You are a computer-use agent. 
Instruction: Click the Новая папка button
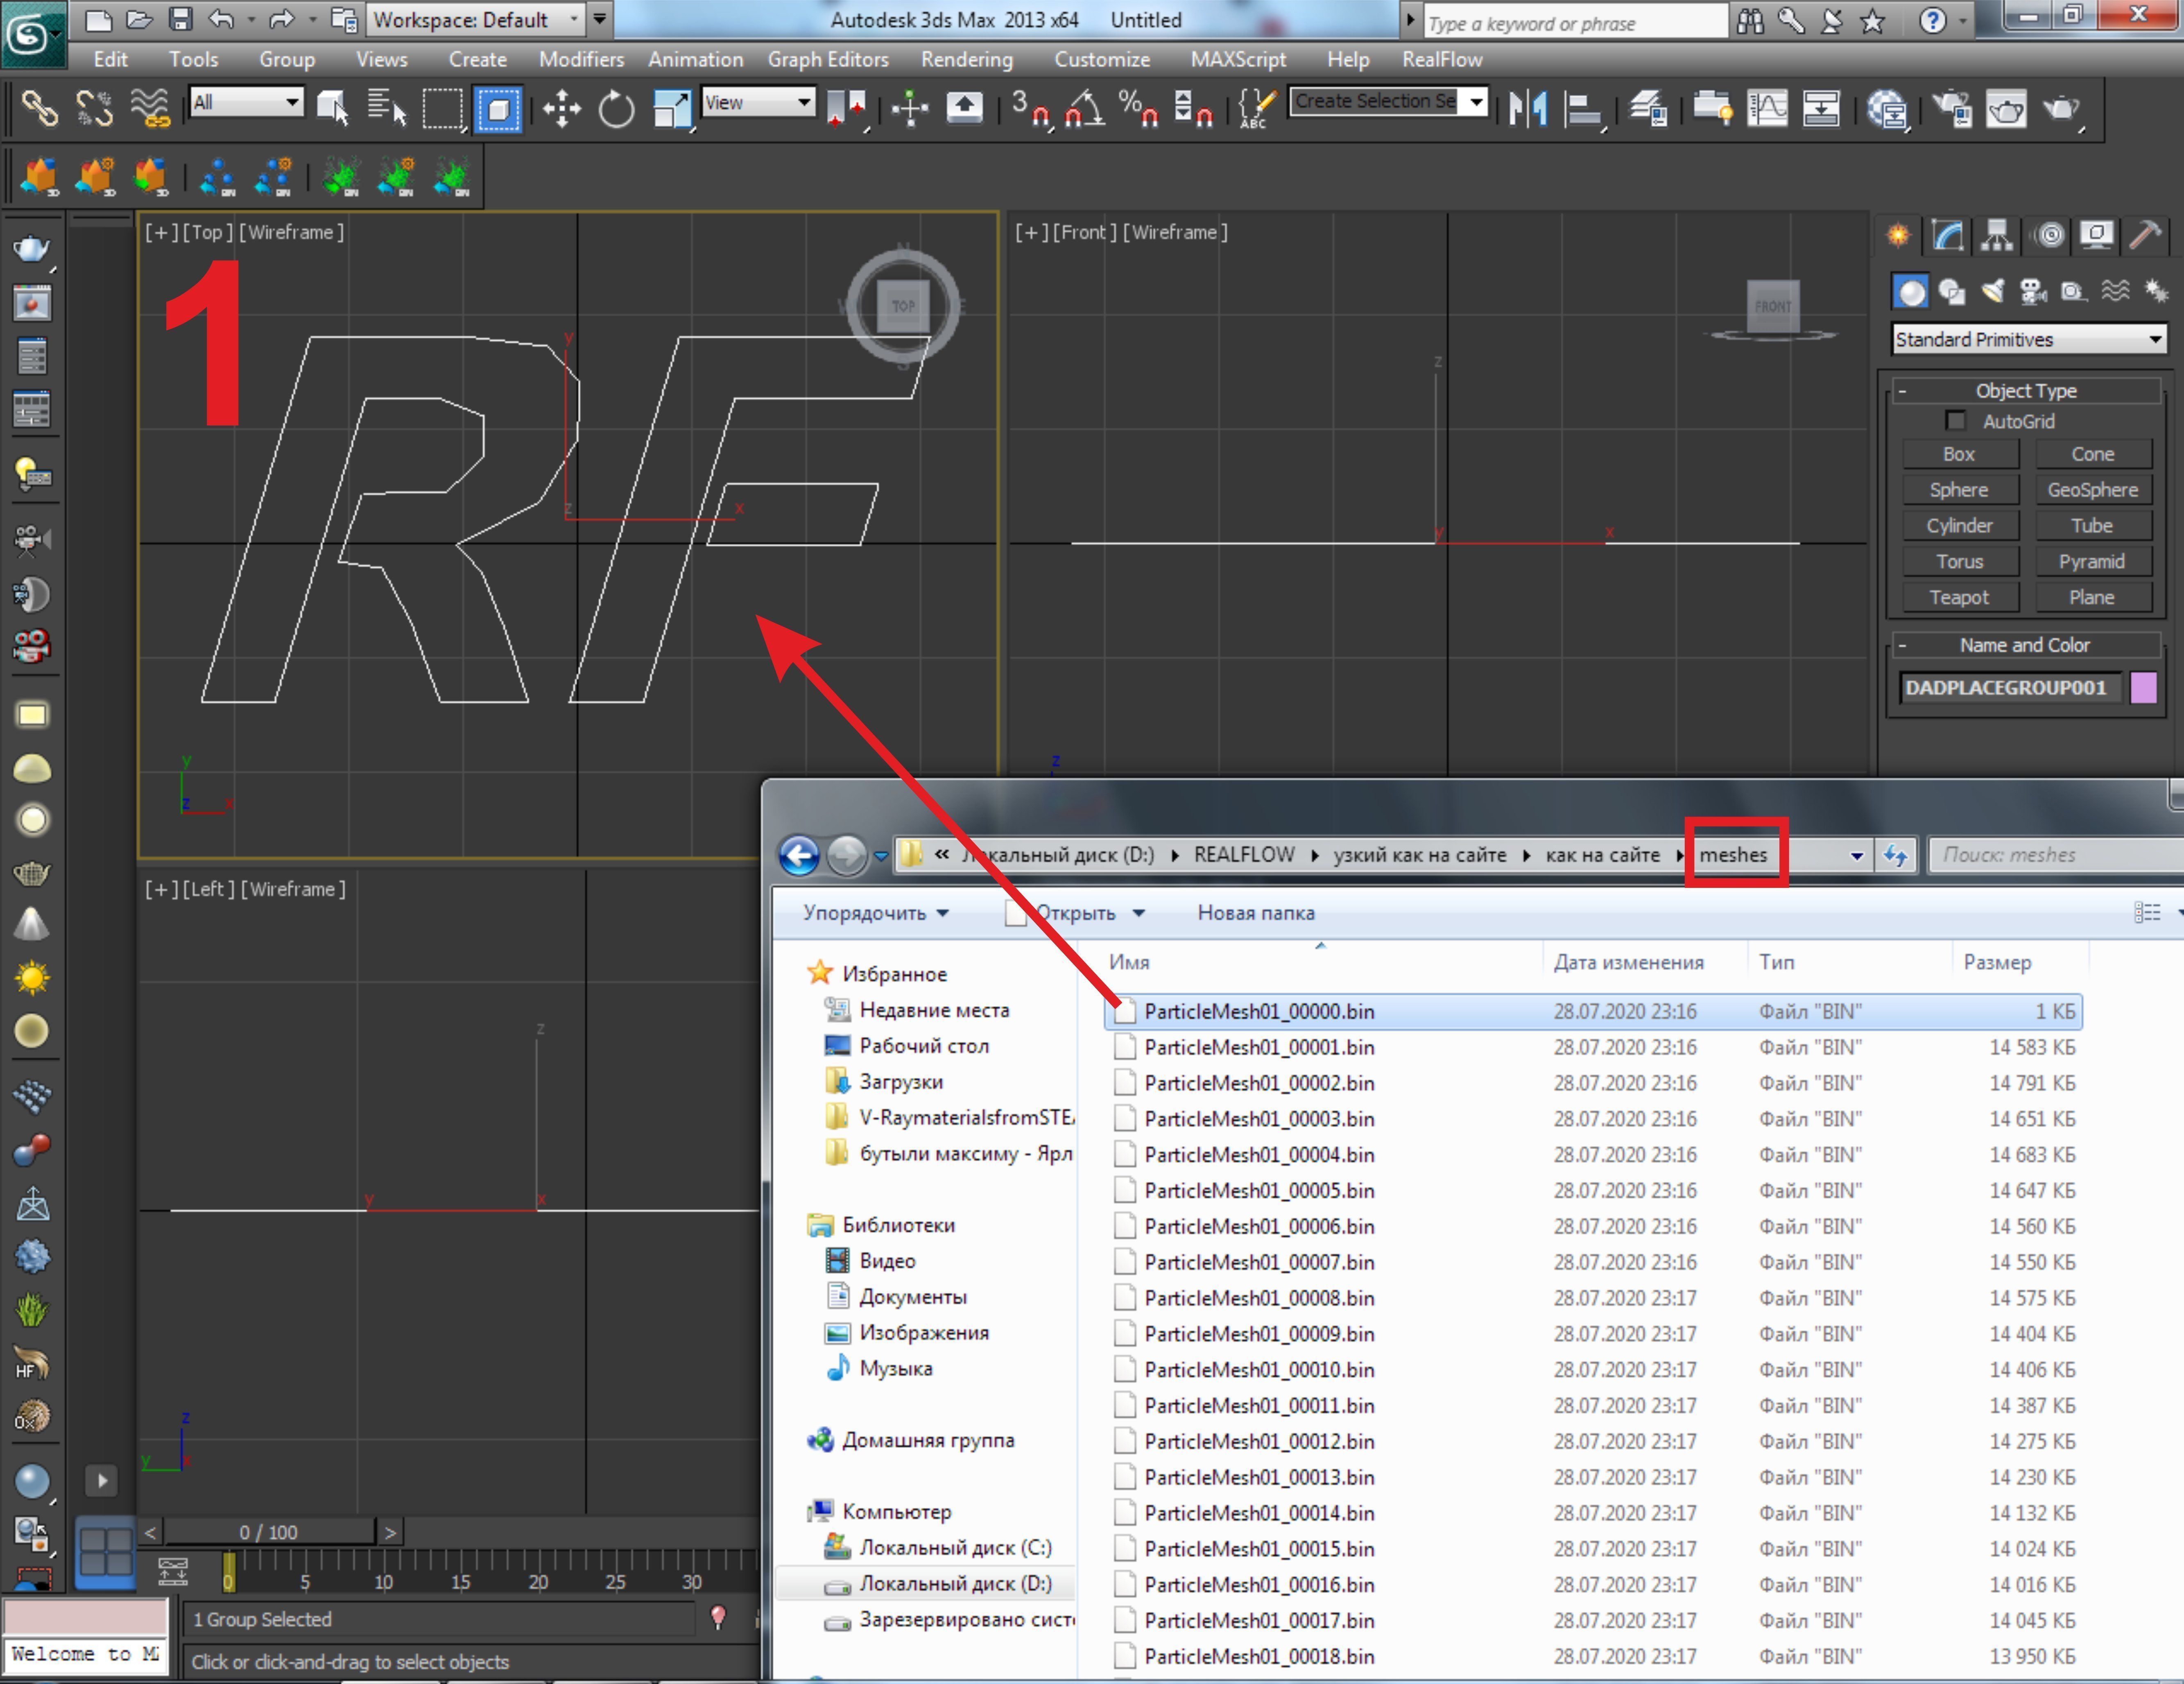tap(1255, 913)
